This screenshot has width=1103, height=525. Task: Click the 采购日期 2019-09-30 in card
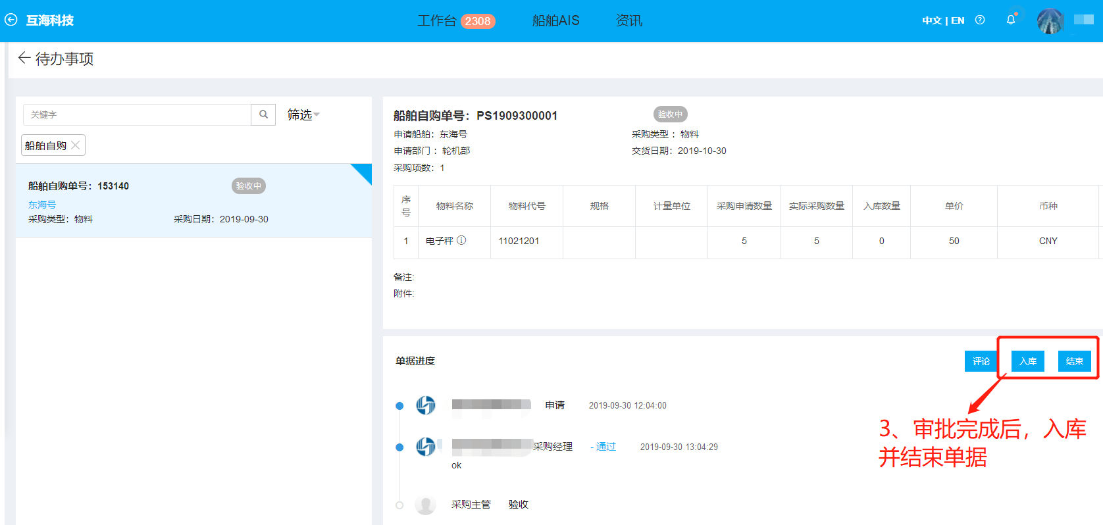point(221,219)
